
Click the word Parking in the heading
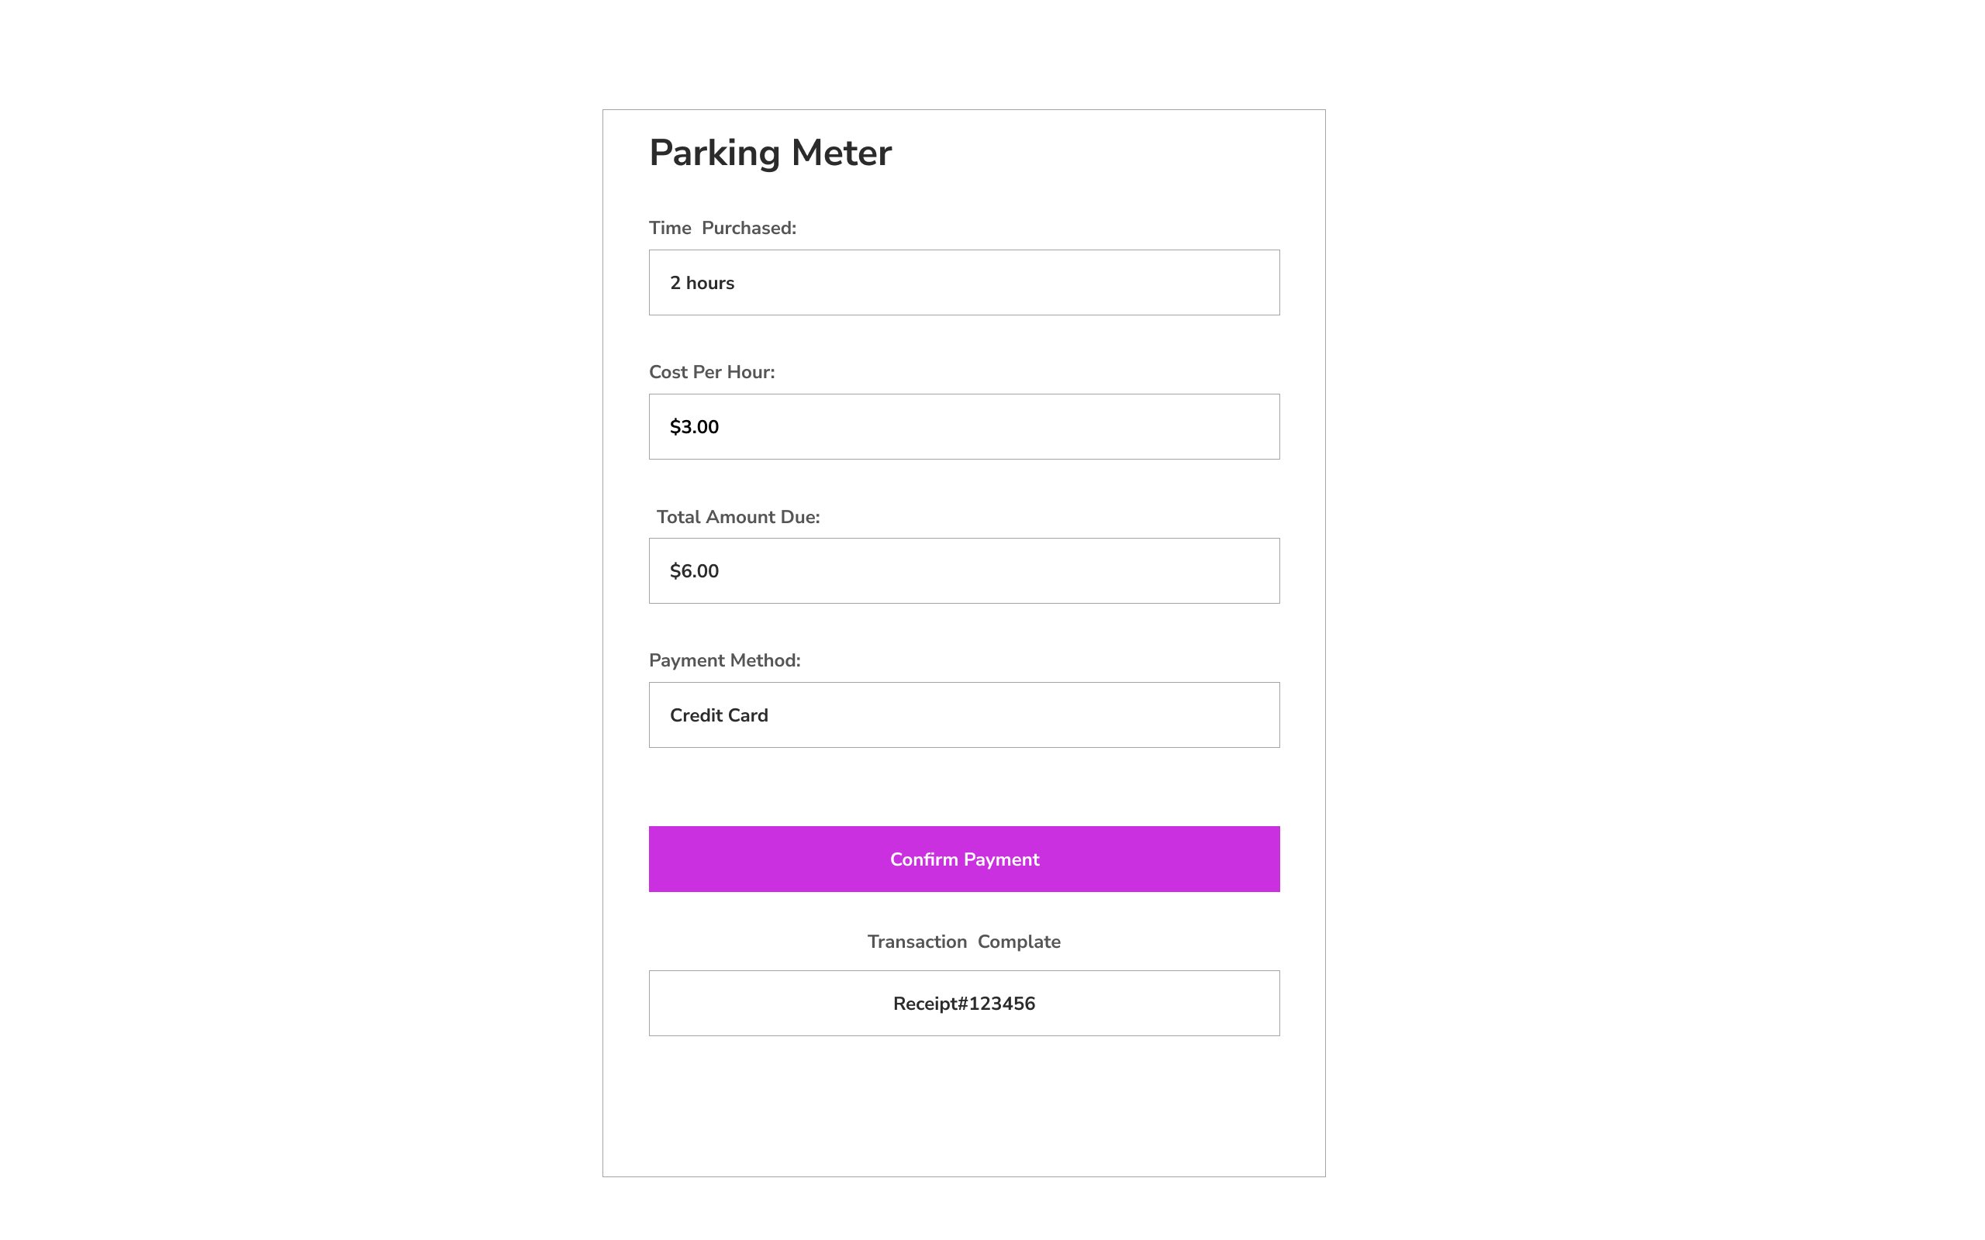click(714, 153)
